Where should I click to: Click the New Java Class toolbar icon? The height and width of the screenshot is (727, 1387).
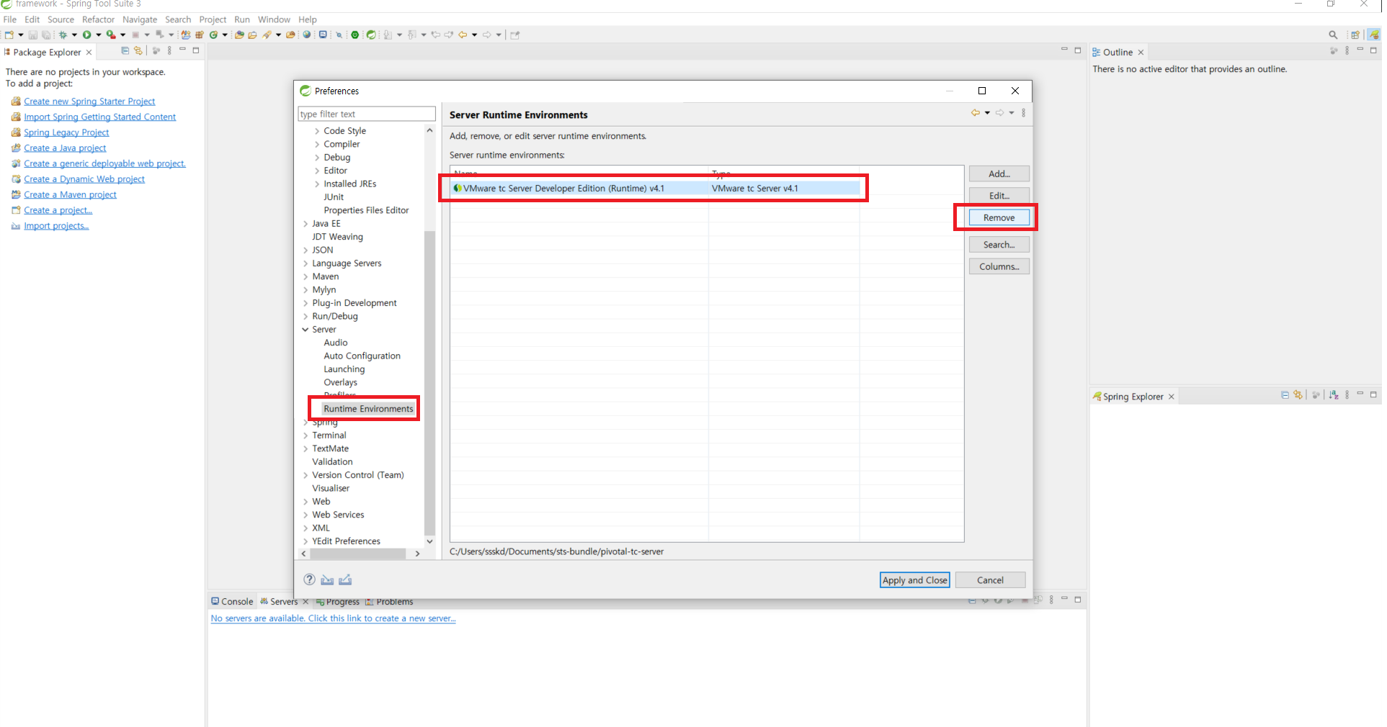click(x=214, y=35)
